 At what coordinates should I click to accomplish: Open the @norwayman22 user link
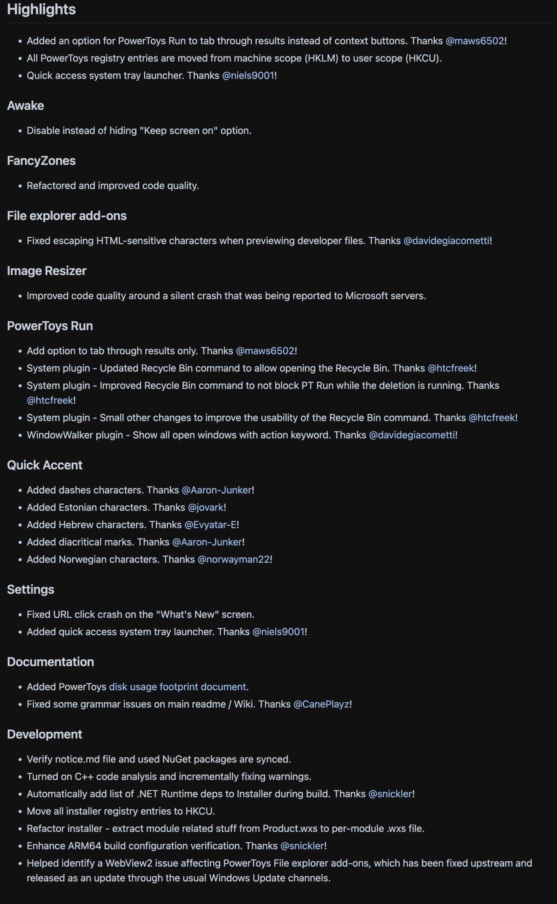(234, 559)
